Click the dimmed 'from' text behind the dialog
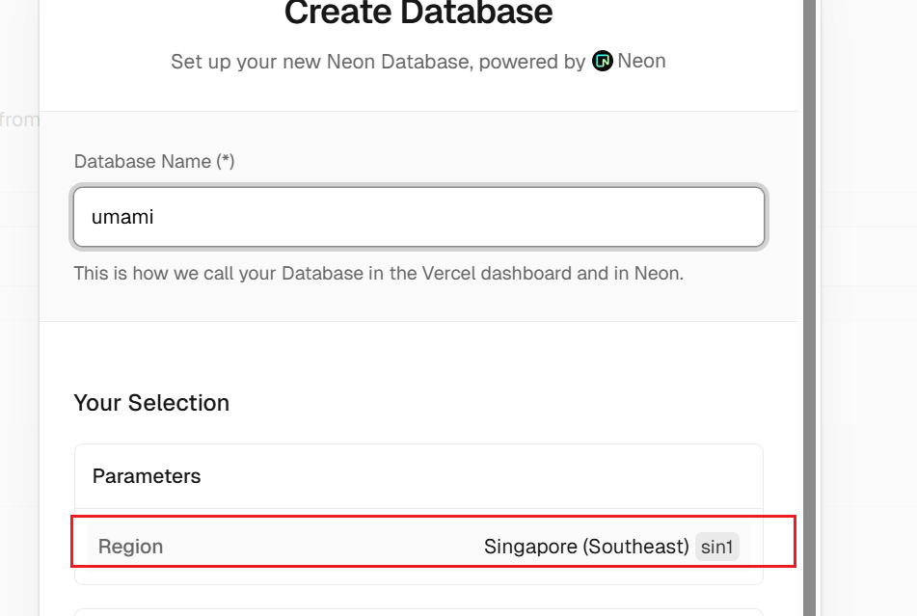The image size is (917, 616). pyautogui.click(x=19, y=120)
